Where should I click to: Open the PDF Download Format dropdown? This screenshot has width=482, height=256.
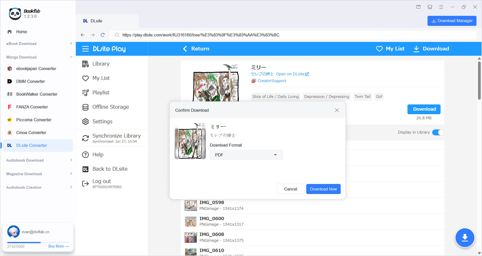click(x=246, y=155)
